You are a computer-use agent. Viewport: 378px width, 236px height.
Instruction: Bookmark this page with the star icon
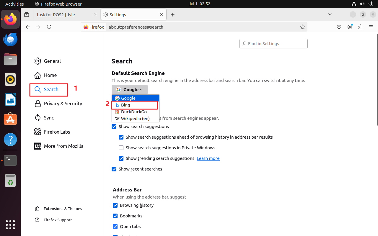(x=302, y=27)
